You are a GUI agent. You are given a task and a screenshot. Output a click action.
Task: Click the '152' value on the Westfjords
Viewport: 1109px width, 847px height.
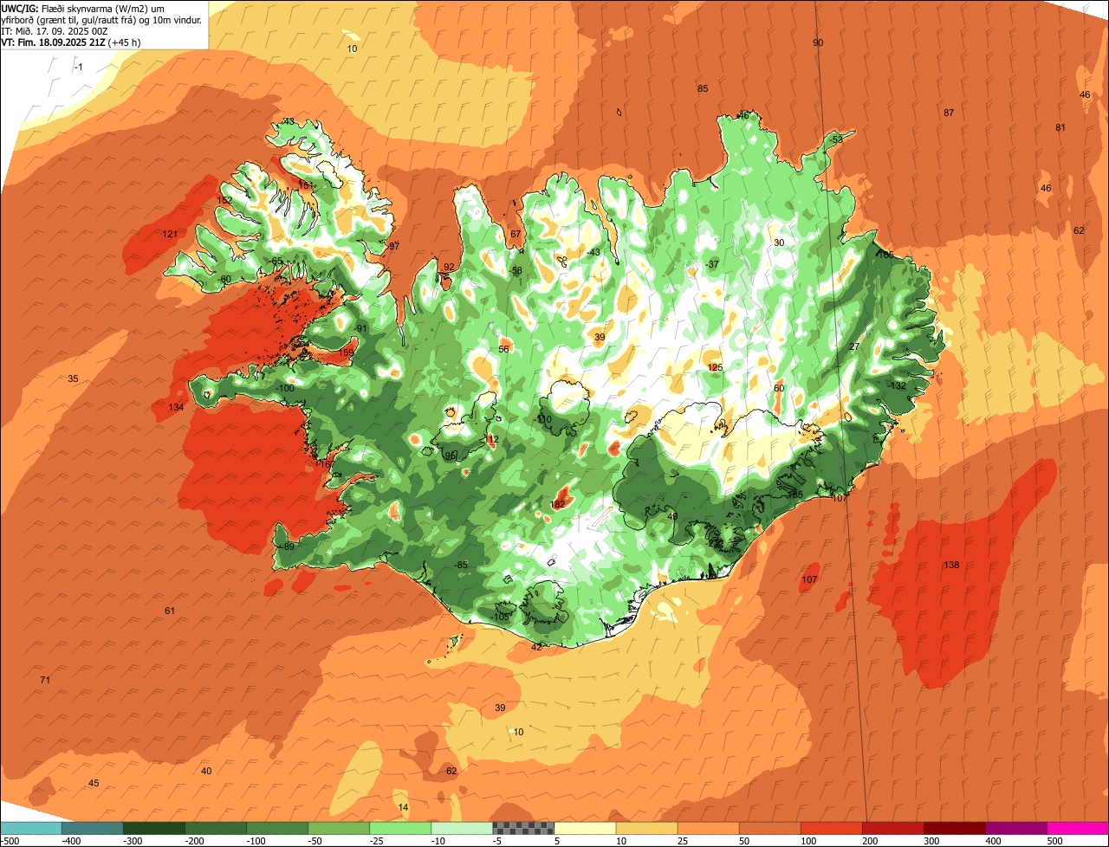(224, 200)
